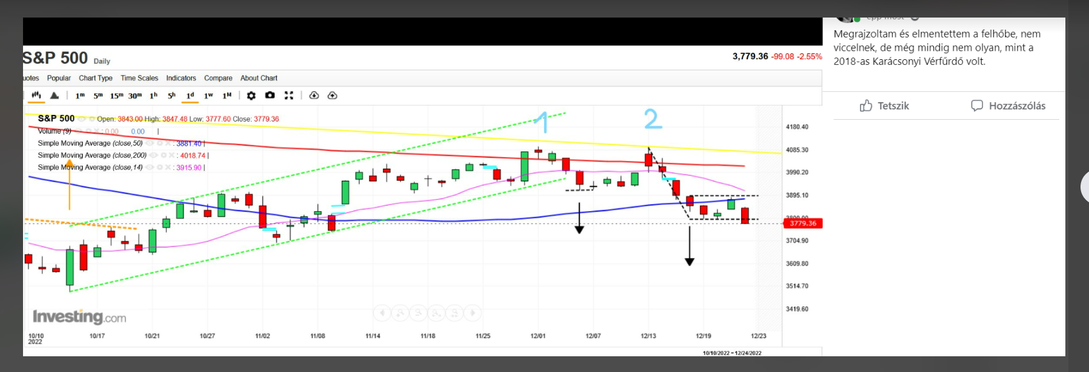This screenshot has width=1089, height=372.
Task: Click the header price 3,779.36
Action: click(x=750, y=56)
